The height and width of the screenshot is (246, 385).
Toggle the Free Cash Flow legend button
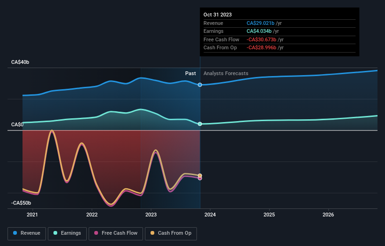click(x=116, y=233)
